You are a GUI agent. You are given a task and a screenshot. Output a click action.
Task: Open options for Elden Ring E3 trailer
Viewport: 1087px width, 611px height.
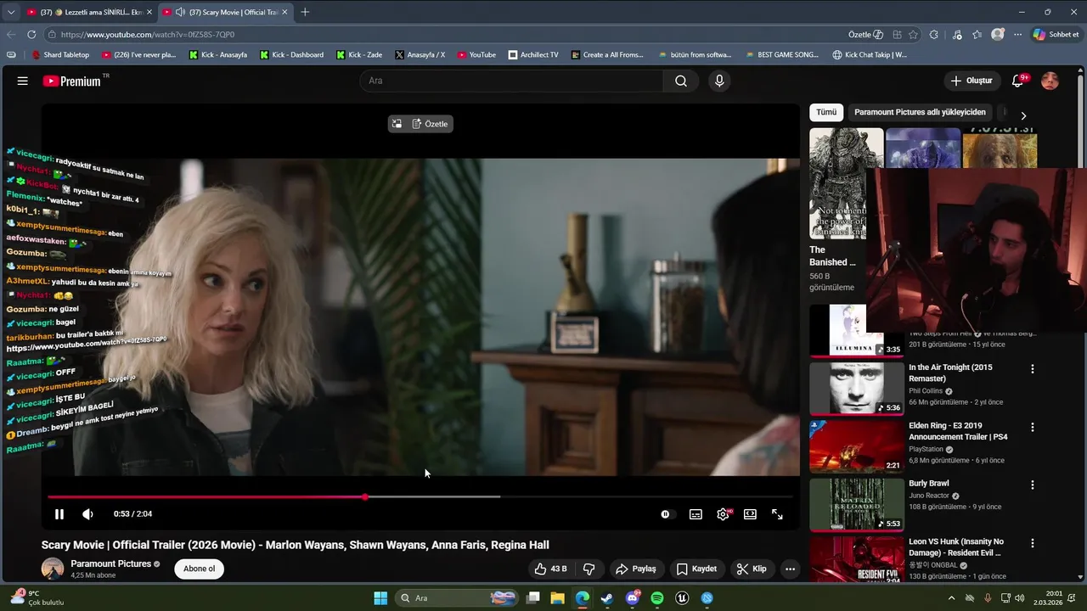click(1033, 428)
